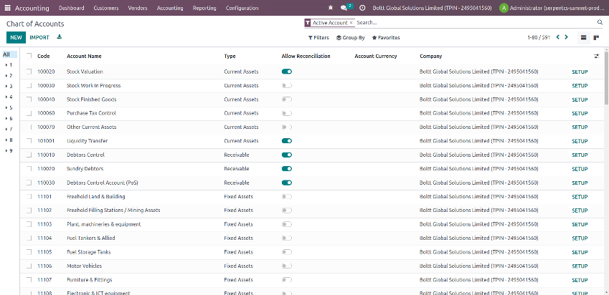Click the Receivable type of Sundry Debtors
The width and height of the screenshot is (609, 295).
pos(237,169)
